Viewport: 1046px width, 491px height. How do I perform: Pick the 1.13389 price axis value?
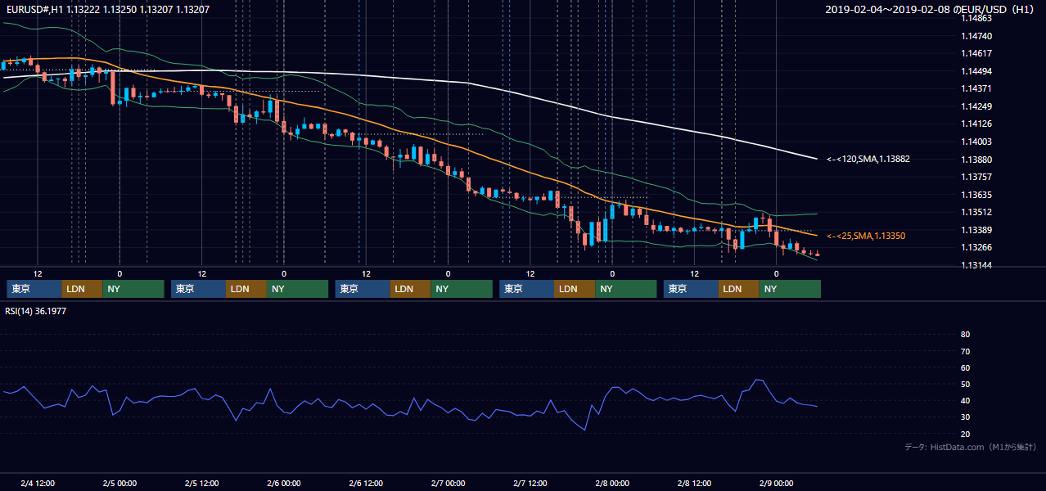(976, 230)
